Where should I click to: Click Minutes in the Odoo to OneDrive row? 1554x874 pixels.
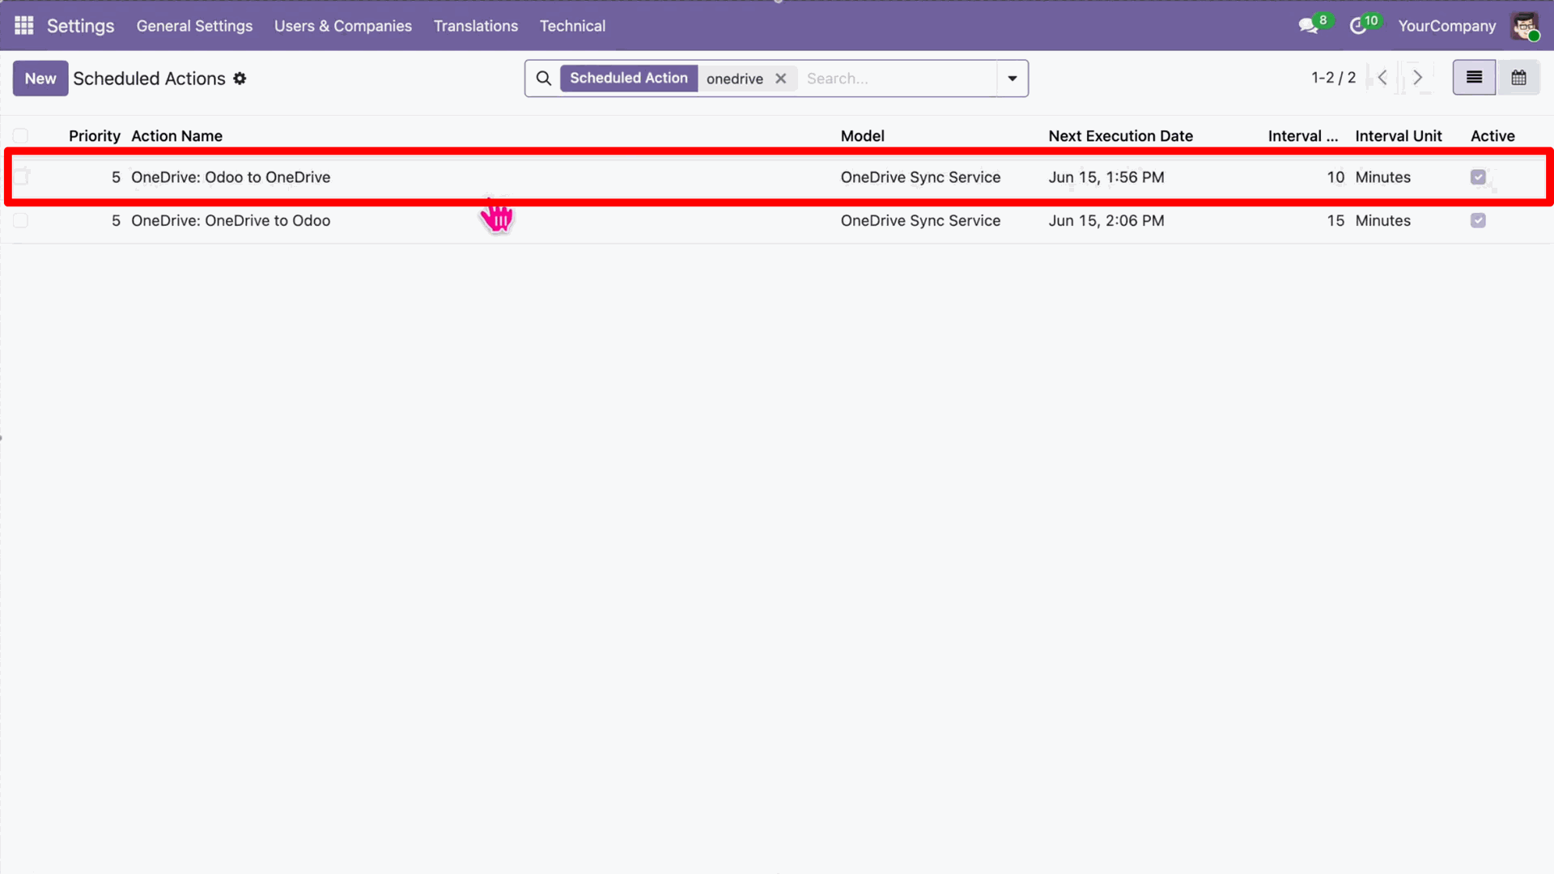1383,177
